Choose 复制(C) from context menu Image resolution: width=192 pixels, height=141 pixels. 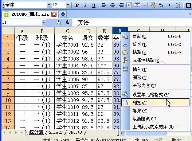pos(156,36)
